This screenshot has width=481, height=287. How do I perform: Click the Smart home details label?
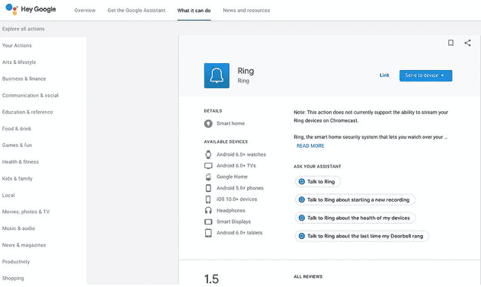point(231,123)
